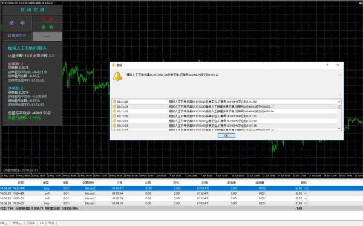Viewport: 363px width, 226px height.
Task: Click the alert list scrollbar down arrow
Action: click(339, 128)
